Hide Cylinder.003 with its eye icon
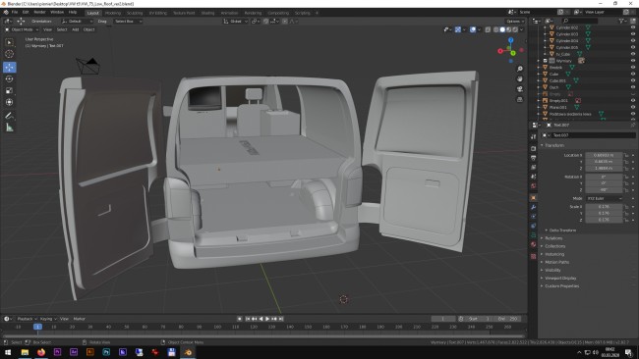639x359 pixels. pos(633,34)
